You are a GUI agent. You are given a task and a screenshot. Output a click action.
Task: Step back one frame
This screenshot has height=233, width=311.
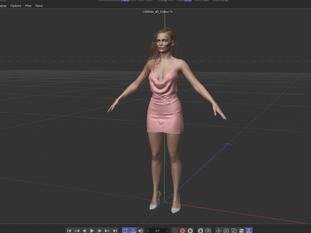point(84,230)
